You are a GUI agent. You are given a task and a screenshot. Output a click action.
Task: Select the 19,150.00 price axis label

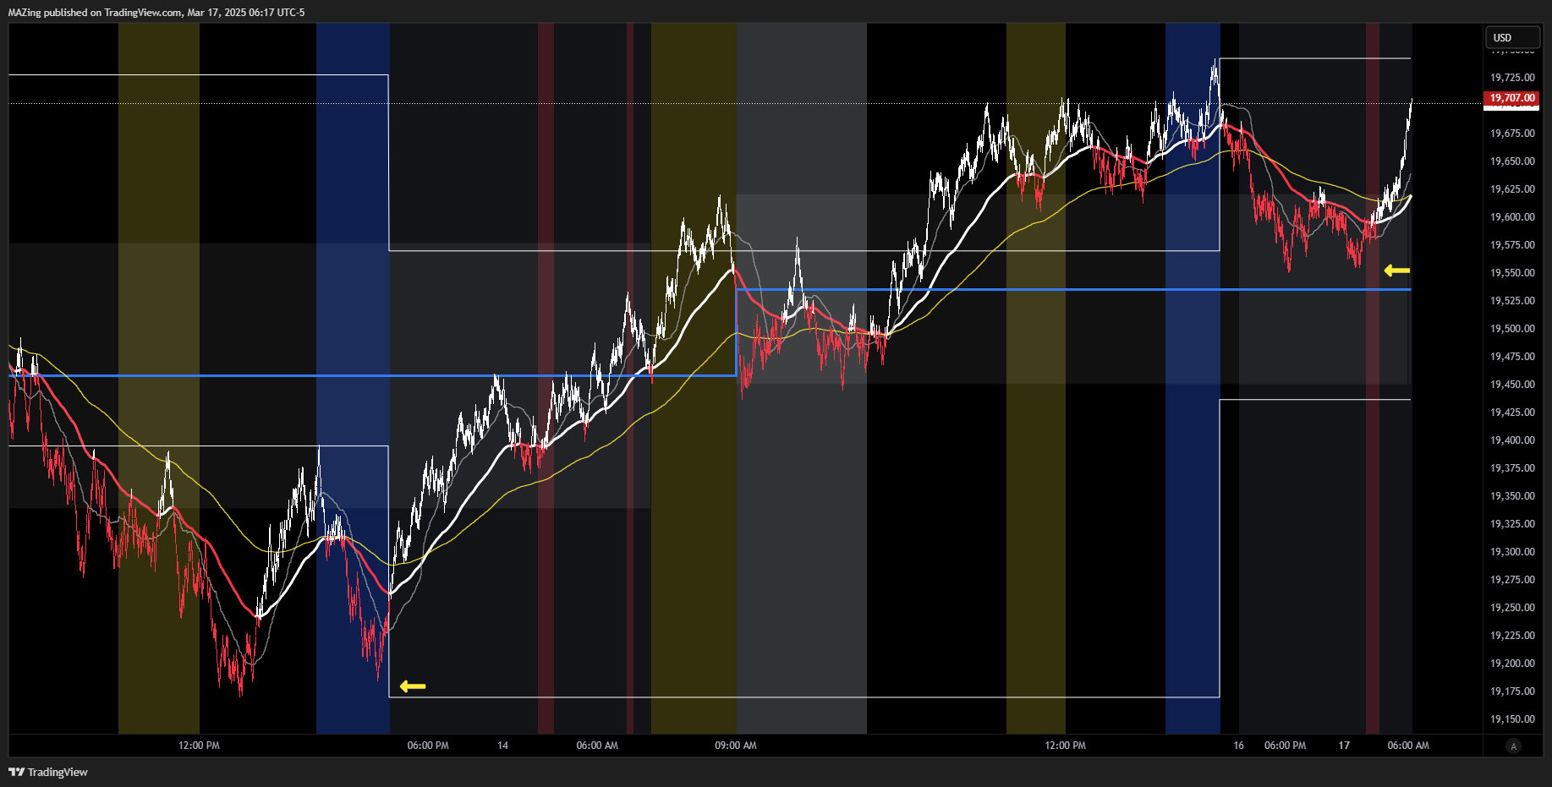[x=1512, y=719]
